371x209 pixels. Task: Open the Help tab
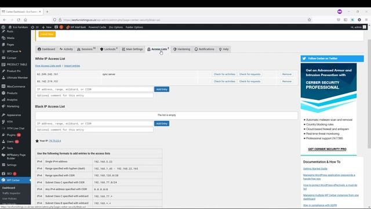tap(224, 49)
